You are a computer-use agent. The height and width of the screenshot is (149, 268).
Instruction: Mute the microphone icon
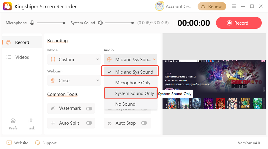[x=32, y=23]
